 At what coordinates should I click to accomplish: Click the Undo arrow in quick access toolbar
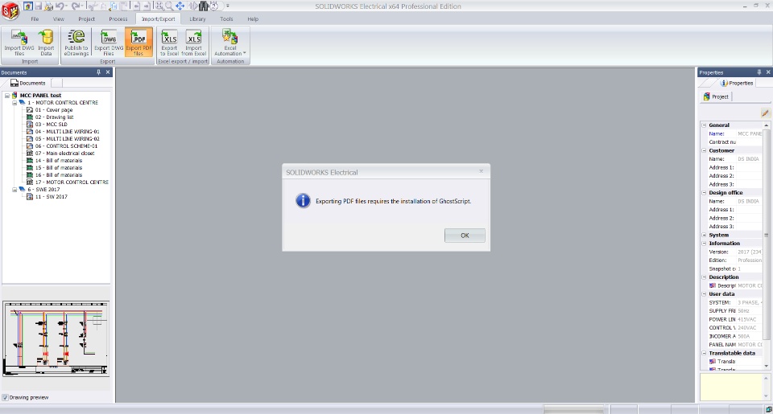(x=60, y=6)
